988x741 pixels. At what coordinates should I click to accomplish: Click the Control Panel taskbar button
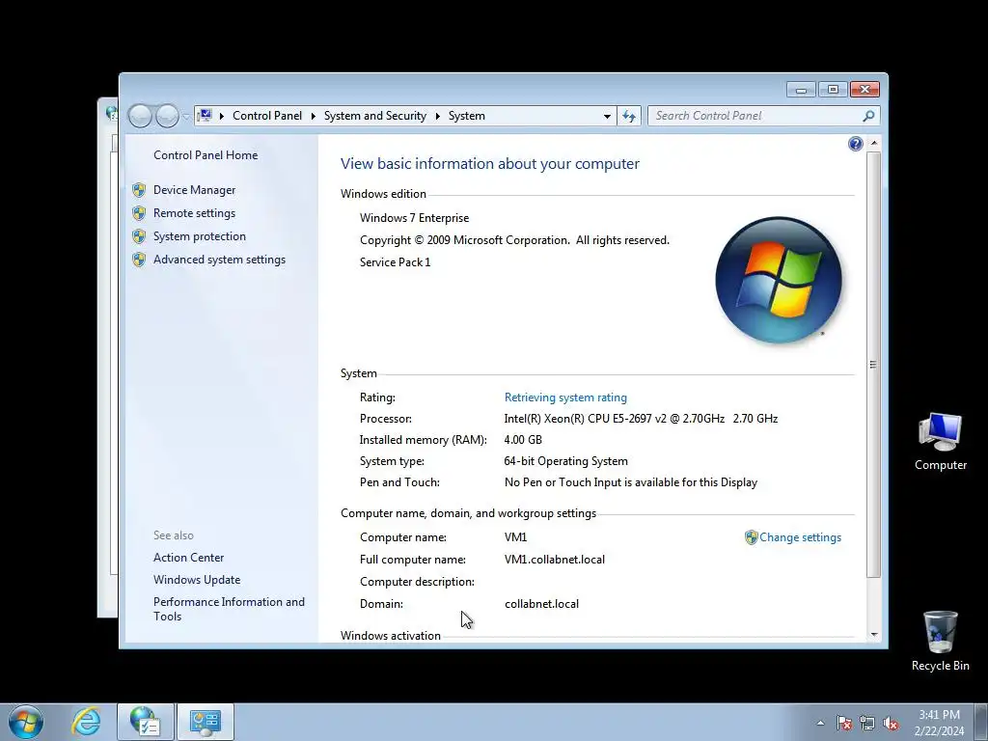tap(205, 722)
